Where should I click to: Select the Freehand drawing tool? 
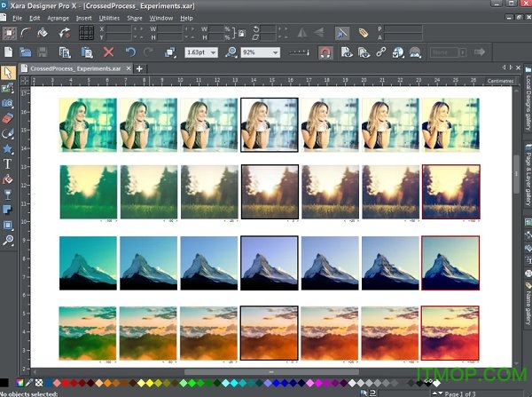click(7, 133)
